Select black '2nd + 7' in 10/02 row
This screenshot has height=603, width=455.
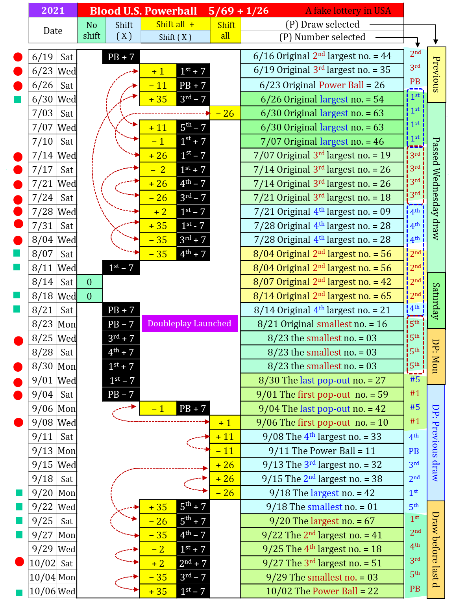pyautogui.click(x=193, y=563)
